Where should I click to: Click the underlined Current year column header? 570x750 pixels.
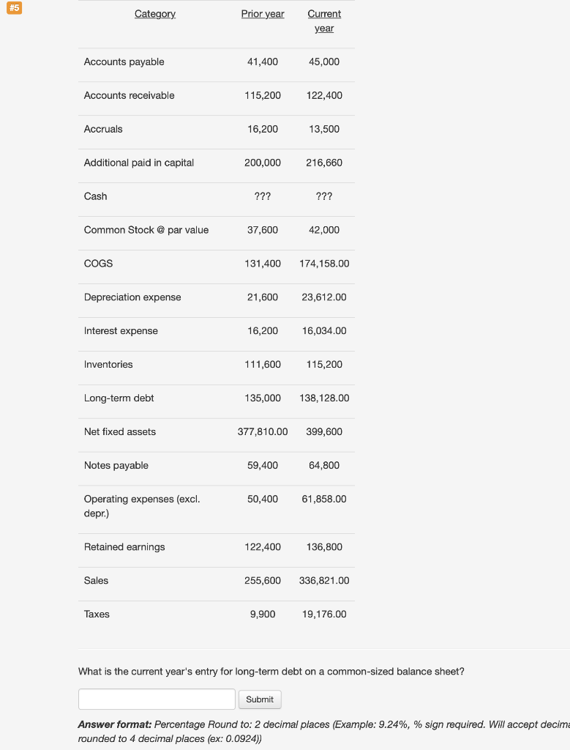point(324,21)
